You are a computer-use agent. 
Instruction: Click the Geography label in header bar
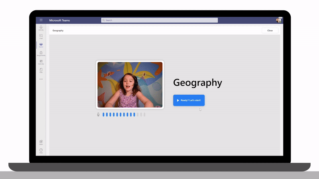point(58,31)
